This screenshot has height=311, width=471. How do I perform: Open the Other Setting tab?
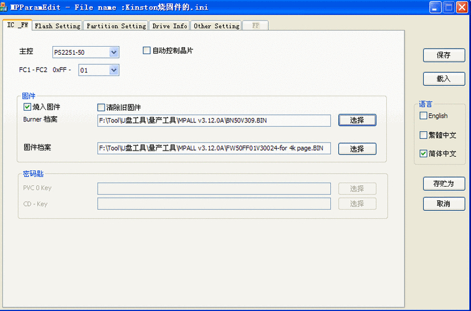[216, 26]
